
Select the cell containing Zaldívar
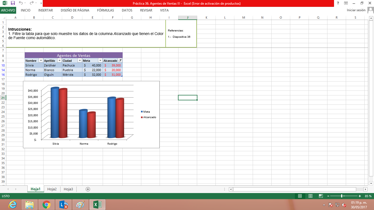click(x=53, y=65)
